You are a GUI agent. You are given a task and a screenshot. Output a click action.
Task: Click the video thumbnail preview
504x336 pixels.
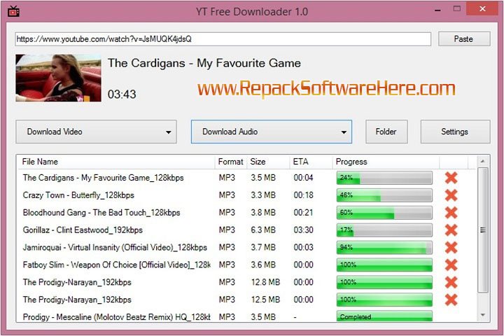click(58, 78)
